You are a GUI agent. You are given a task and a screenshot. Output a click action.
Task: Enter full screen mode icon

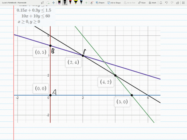tap(183, 3)
